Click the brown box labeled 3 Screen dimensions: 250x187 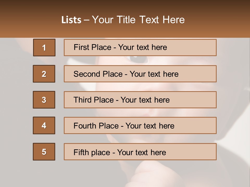[x=44, y=100]
